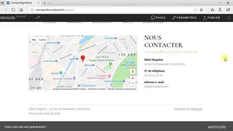Click Parc des Buttes-Chaumont on map

pyautogui.click(x=129, y=64)
